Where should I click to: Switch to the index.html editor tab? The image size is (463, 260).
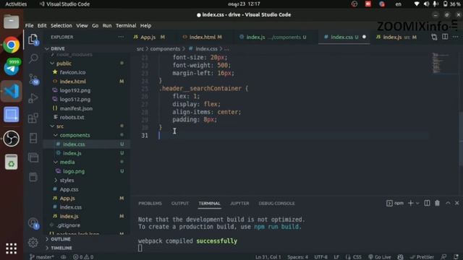click(203, 37)
